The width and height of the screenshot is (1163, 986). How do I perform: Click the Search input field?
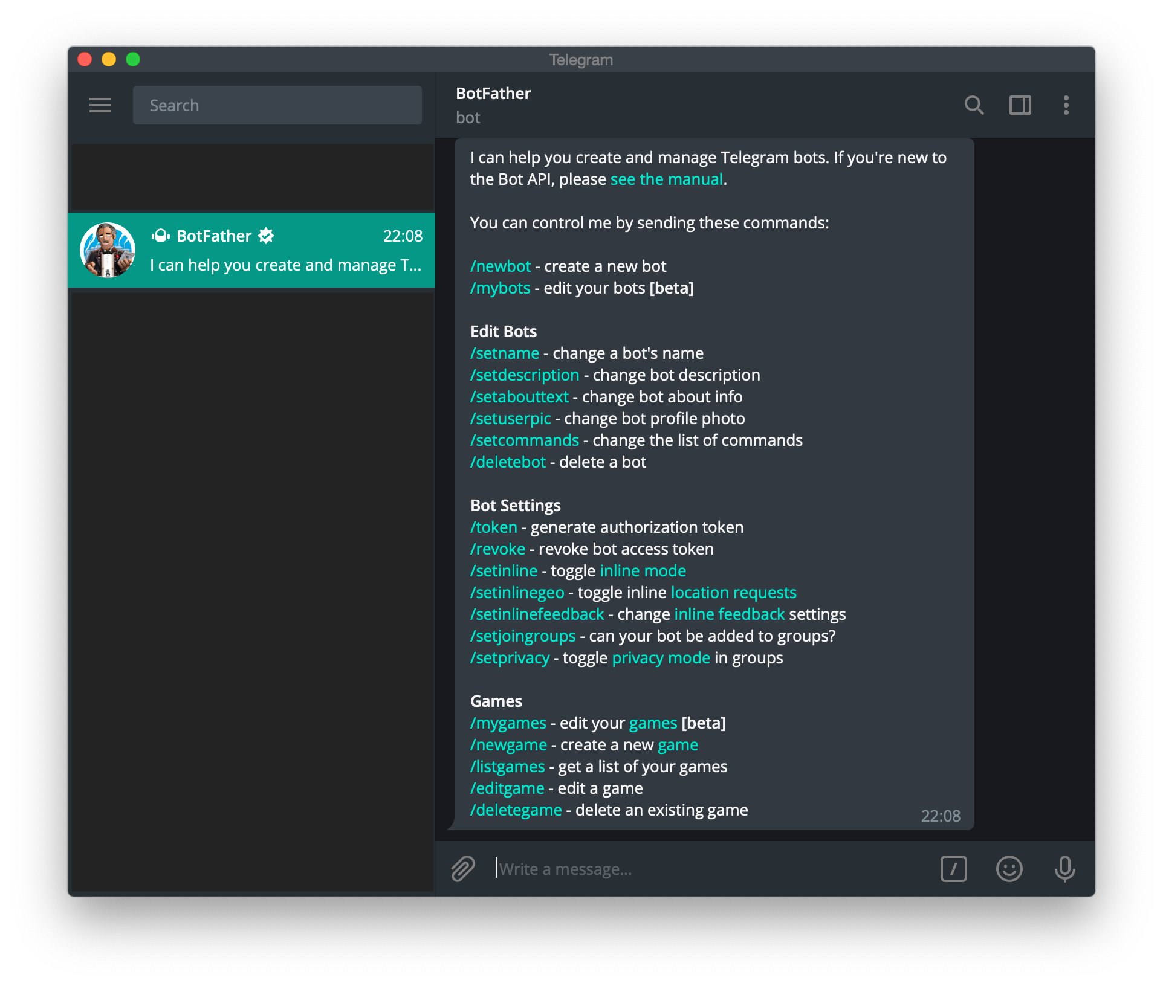(277, 105)
